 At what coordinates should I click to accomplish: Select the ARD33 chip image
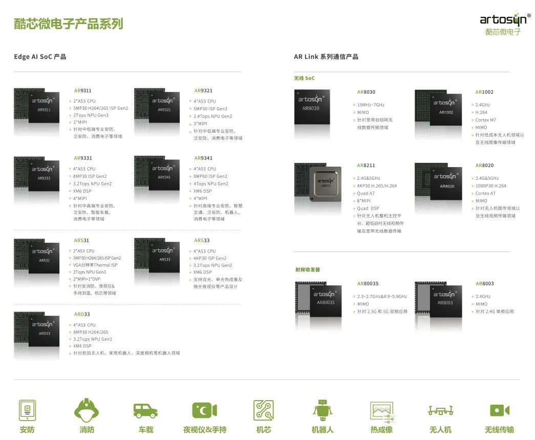pyautogui.click(x=36, y=330)
